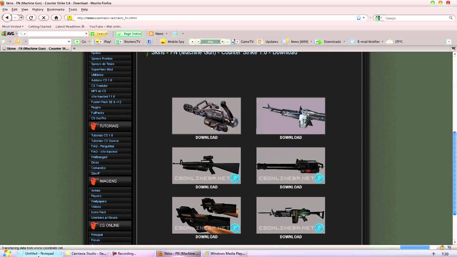The height and width of the screenshot is (257, 457).
Task: Open the second toolbar search dropdown
Action: [x=69, y=42]
